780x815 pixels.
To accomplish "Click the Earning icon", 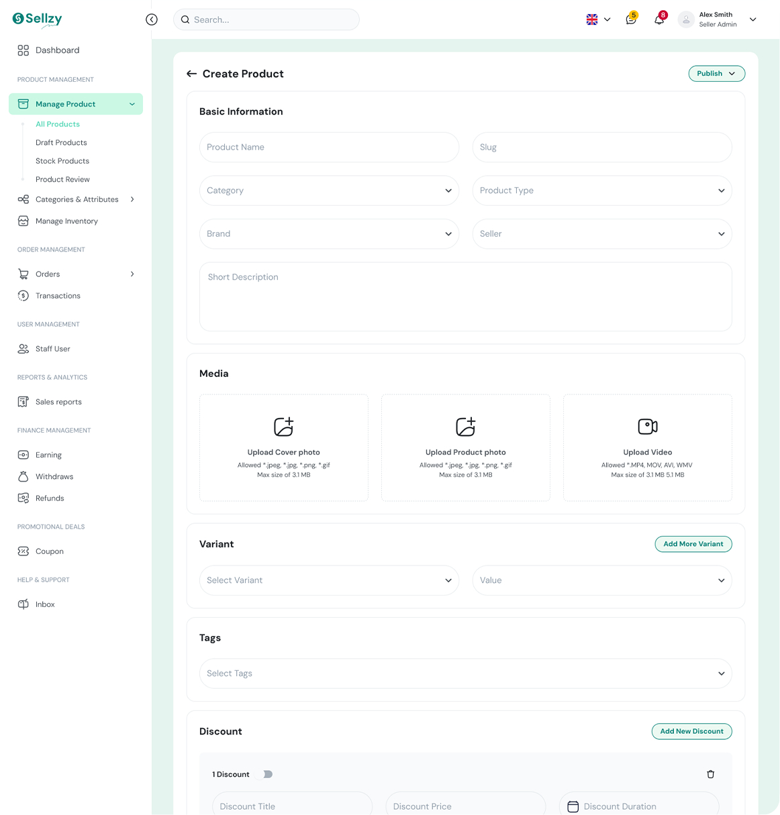I will click(x=23, y=455).
